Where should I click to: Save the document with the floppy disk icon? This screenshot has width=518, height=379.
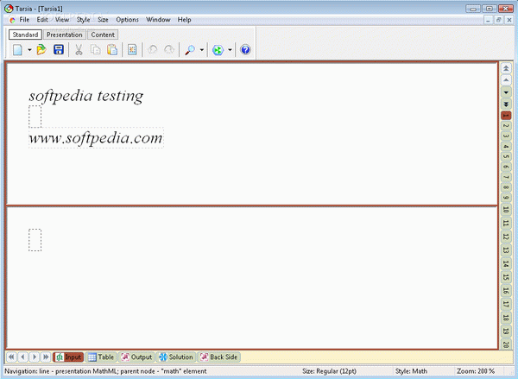(x=59, y=50)
